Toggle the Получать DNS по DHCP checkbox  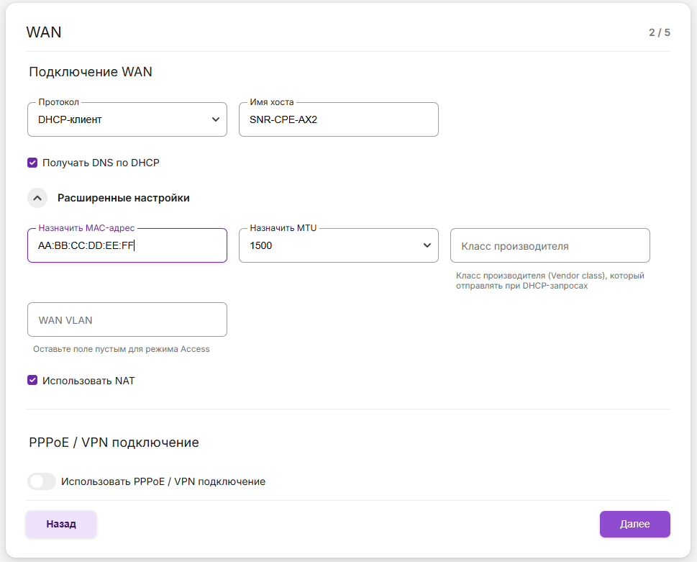[x=32, y=163]
